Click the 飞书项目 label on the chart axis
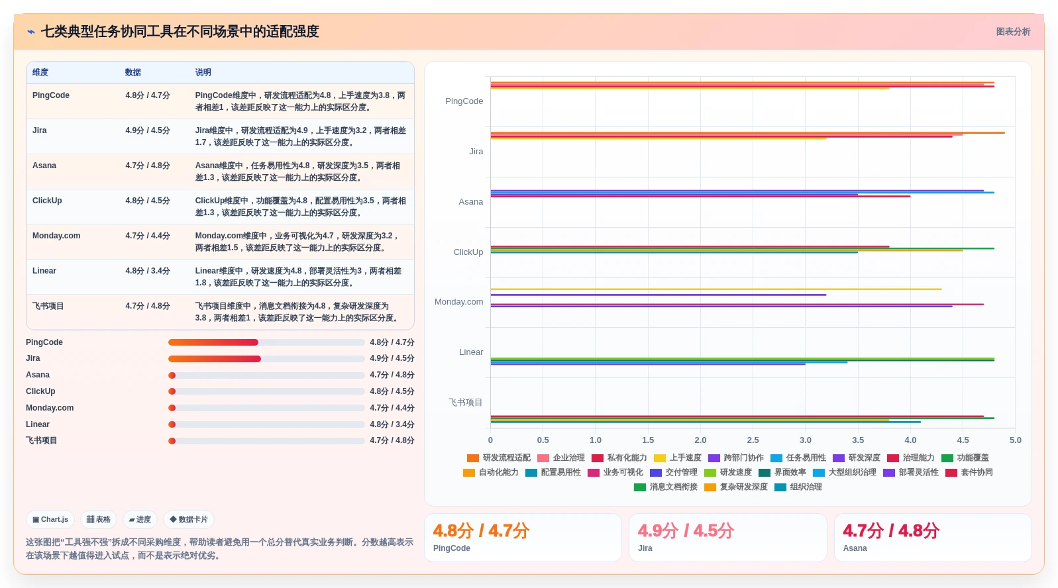 466,403
